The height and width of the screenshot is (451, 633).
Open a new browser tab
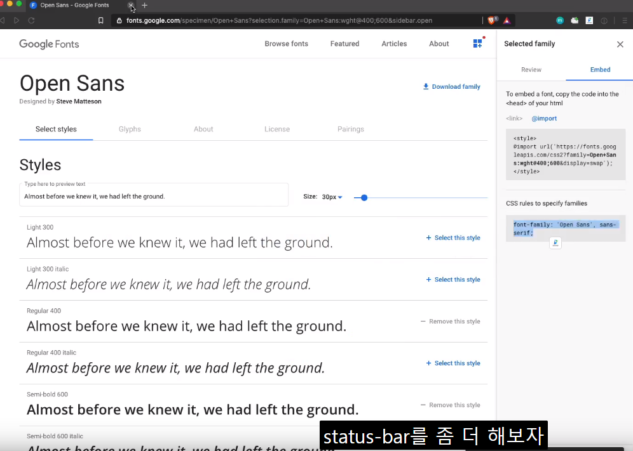tap(144, 5)
